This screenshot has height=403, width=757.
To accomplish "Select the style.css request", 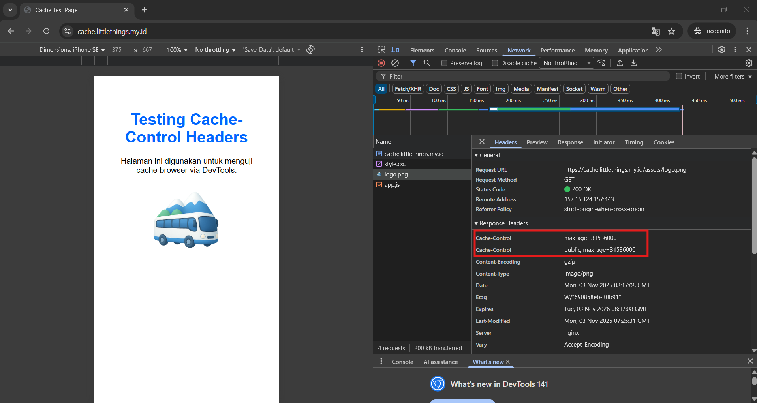I will [422, 164].
